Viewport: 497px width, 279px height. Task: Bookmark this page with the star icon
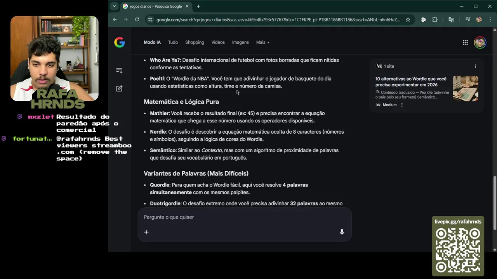click(408, 20)
